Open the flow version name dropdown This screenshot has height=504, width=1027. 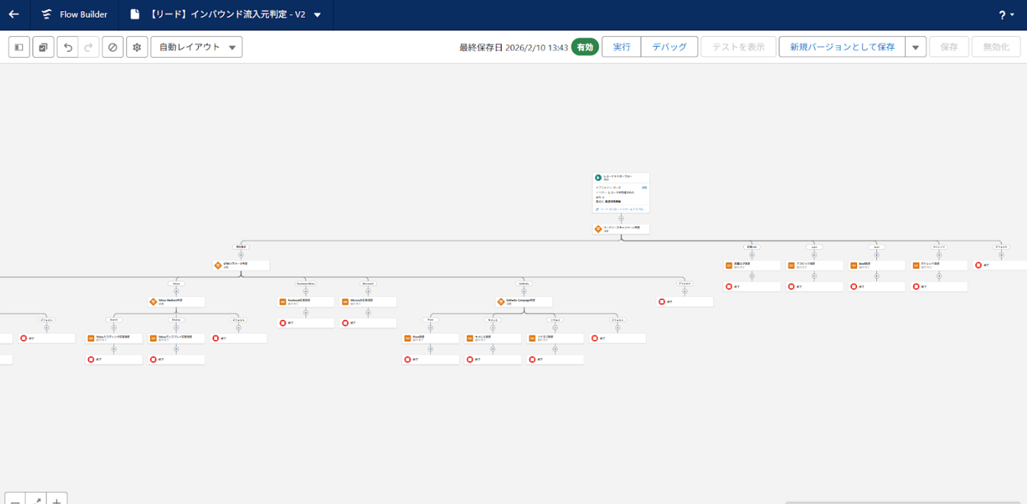(x=318, y=15)
